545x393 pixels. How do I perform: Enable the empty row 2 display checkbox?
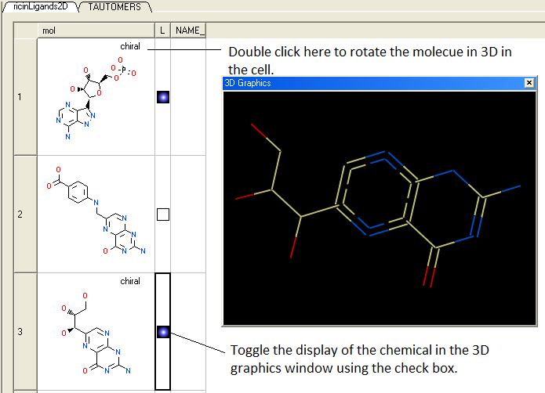coord(163,214)
